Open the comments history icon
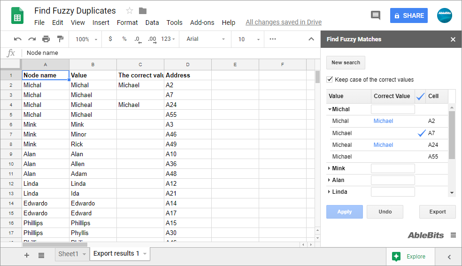This screenshot has height=266, width=462. 376,15
